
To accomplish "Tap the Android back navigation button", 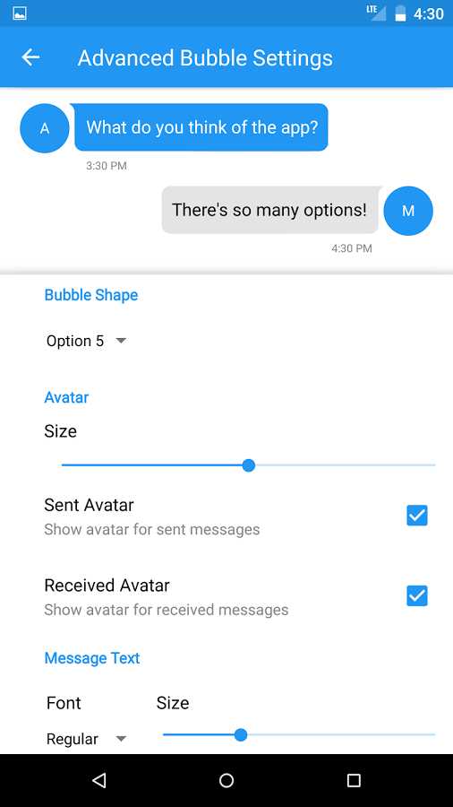I will pyautogui.click(x=99, y=780).
